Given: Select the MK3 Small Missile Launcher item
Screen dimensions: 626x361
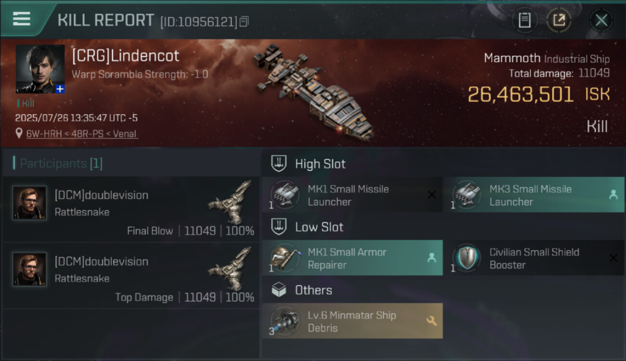Looking at the screenshot, I should (x=530, y=195).
